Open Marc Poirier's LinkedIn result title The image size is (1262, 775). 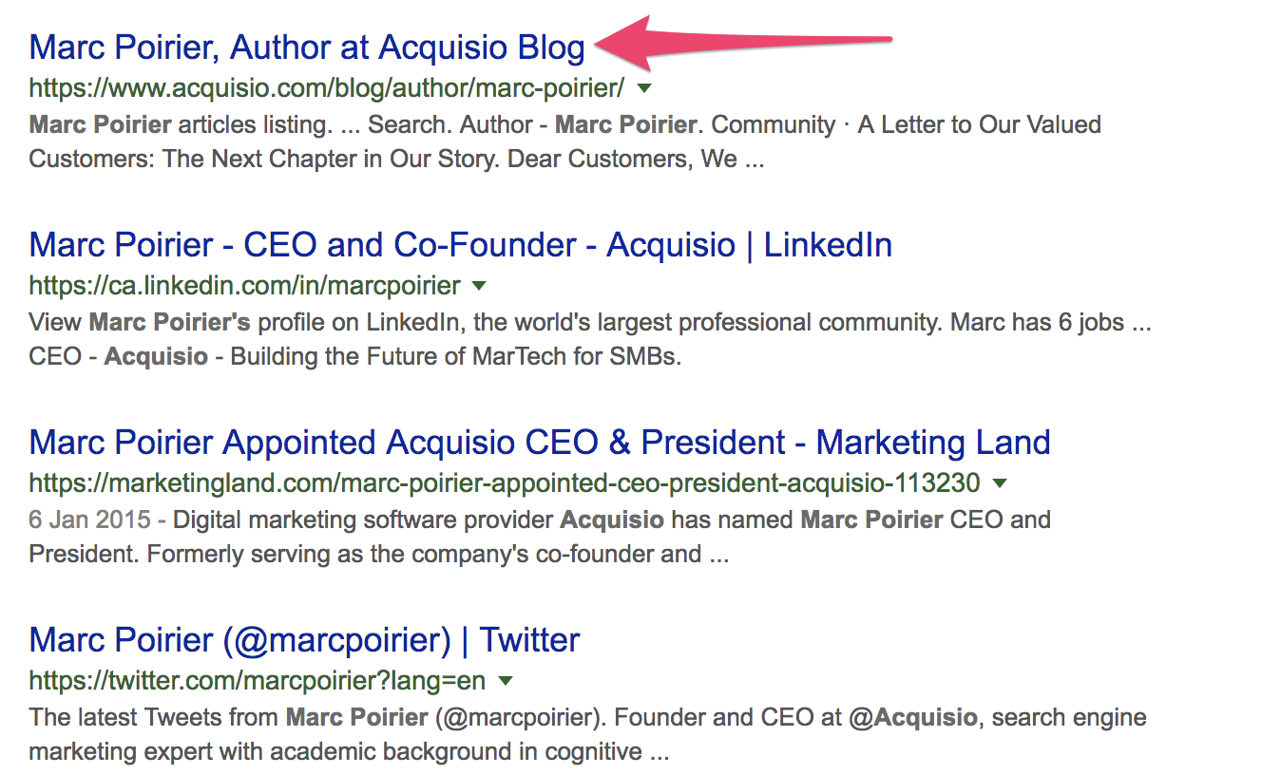pos(460,245)
